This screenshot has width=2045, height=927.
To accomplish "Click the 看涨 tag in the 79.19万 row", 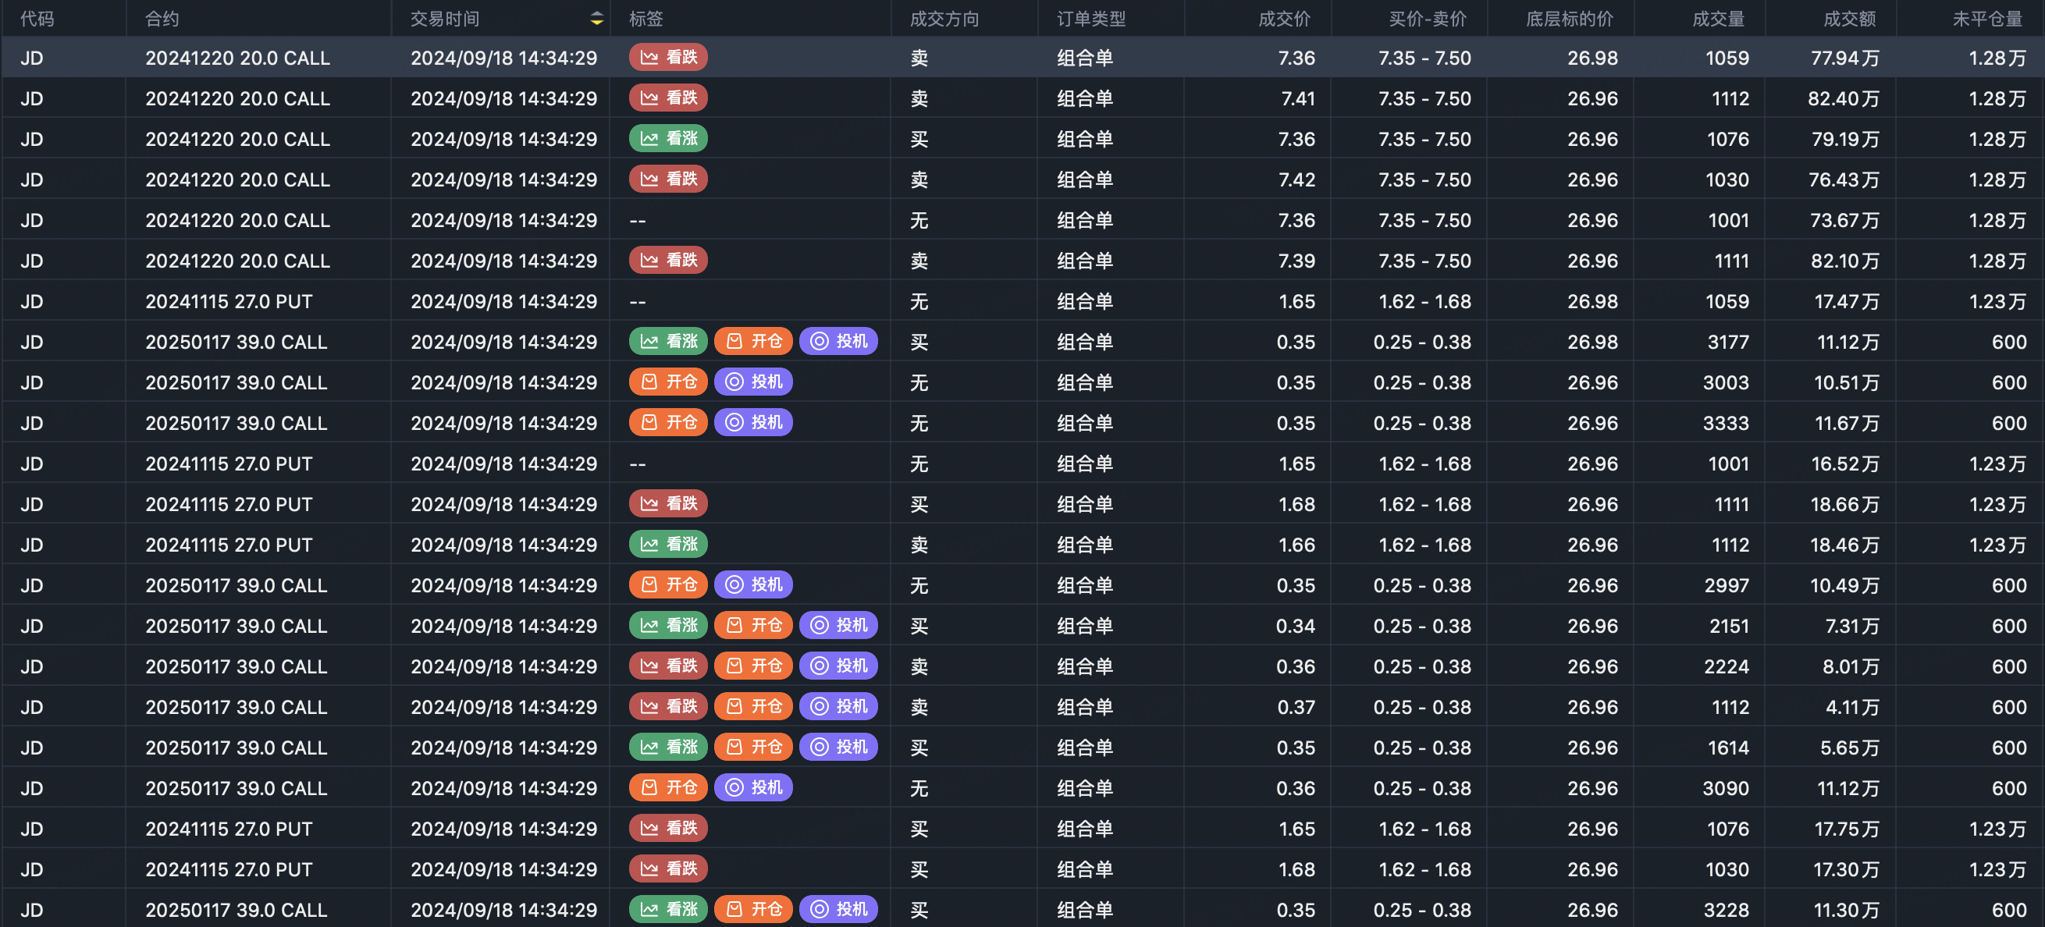I will [x=668, y=138].
